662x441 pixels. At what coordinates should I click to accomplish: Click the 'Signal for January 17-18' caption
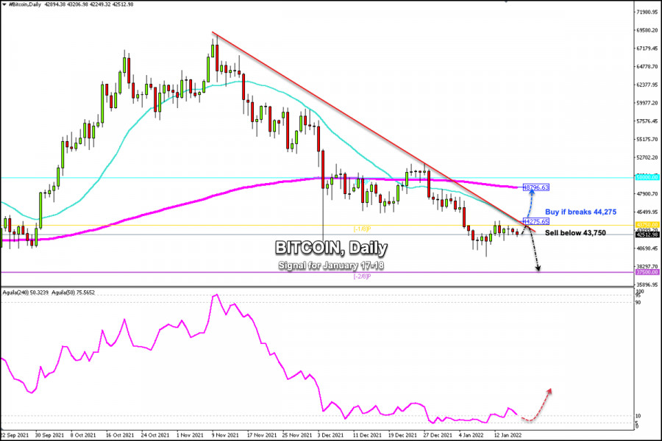331,265
